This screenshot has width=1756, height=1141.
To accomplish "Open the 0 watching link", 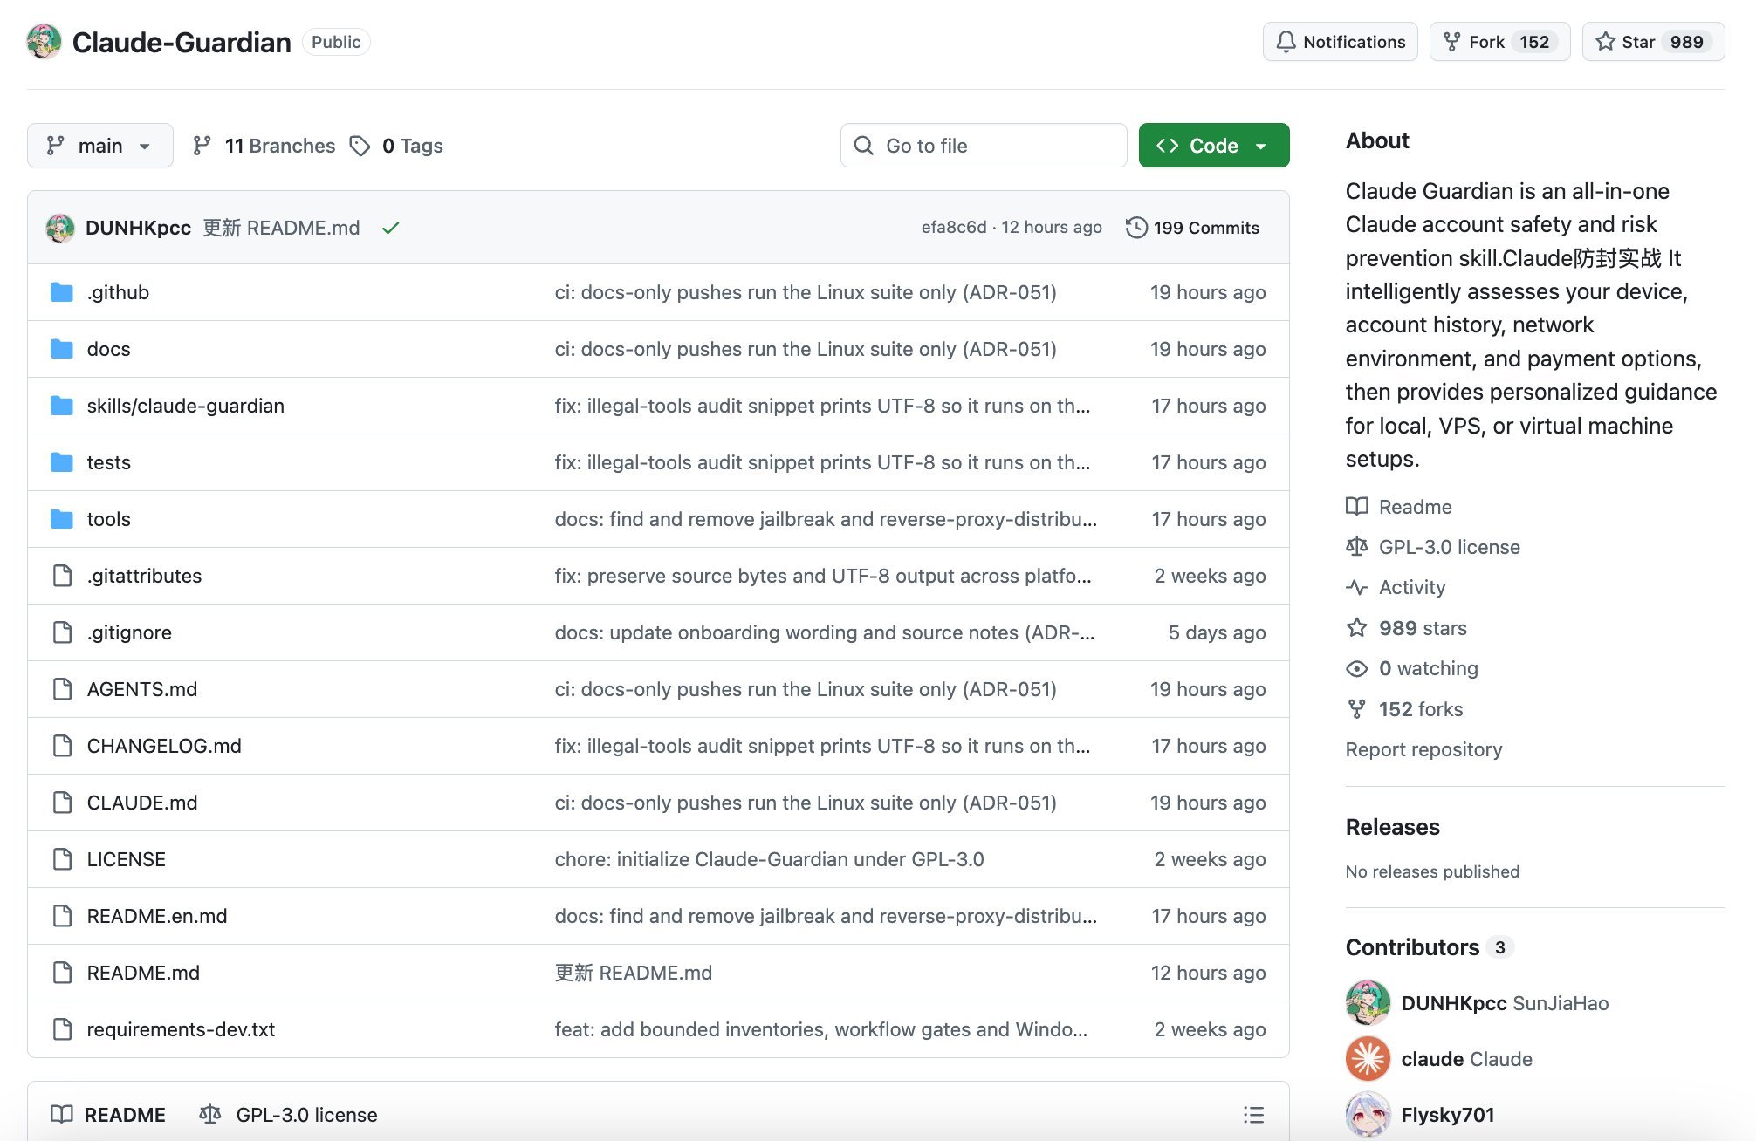I will (x=1412, y=668).
